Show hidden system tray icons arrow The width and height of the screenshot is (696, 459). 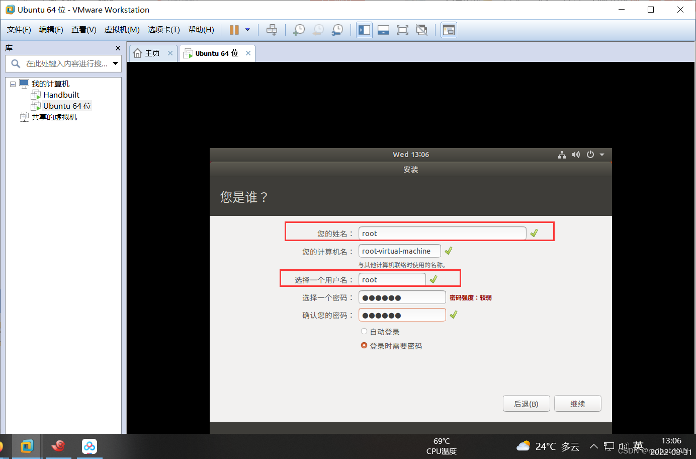[593, 446]
